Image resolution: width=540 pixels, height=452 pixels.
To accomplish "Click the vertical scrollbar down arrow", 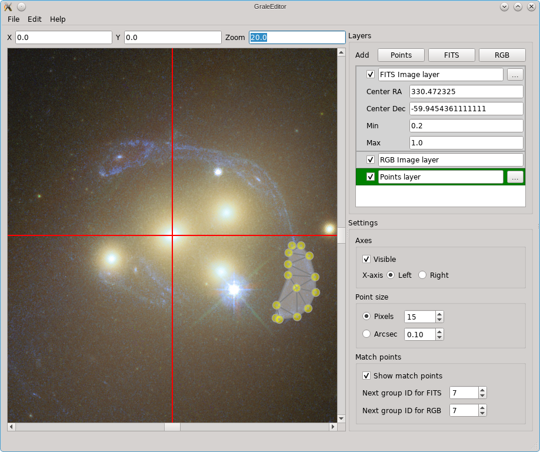I will pyautogui.click(x=341, y=418).
